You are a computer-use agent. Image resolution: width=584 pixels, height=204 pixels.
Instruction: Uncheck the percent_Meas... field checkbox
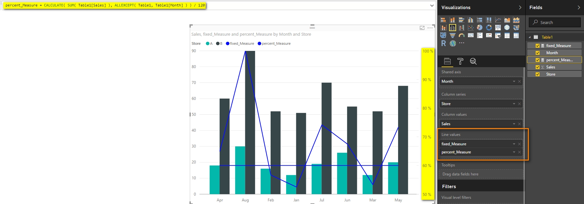538,60
